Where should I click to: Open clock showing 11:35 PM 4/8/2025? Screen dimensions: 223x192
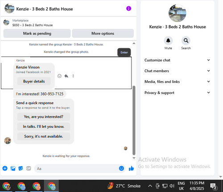(x=197, y=186)
